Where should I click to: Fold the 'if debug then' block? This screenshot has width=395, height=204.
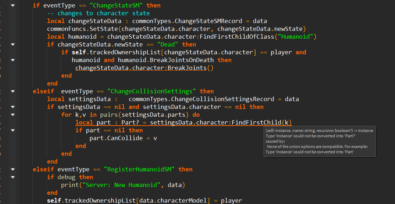13,177
